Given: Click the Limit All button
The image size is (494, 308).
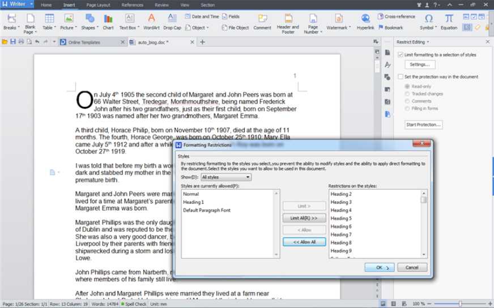Looking at the screenshot, I should click(x=304, y=218).
